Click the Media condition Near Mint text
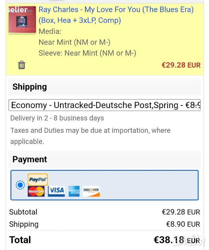Image resolution: width=209 pixels, height=250 pixels. point(74,42)
